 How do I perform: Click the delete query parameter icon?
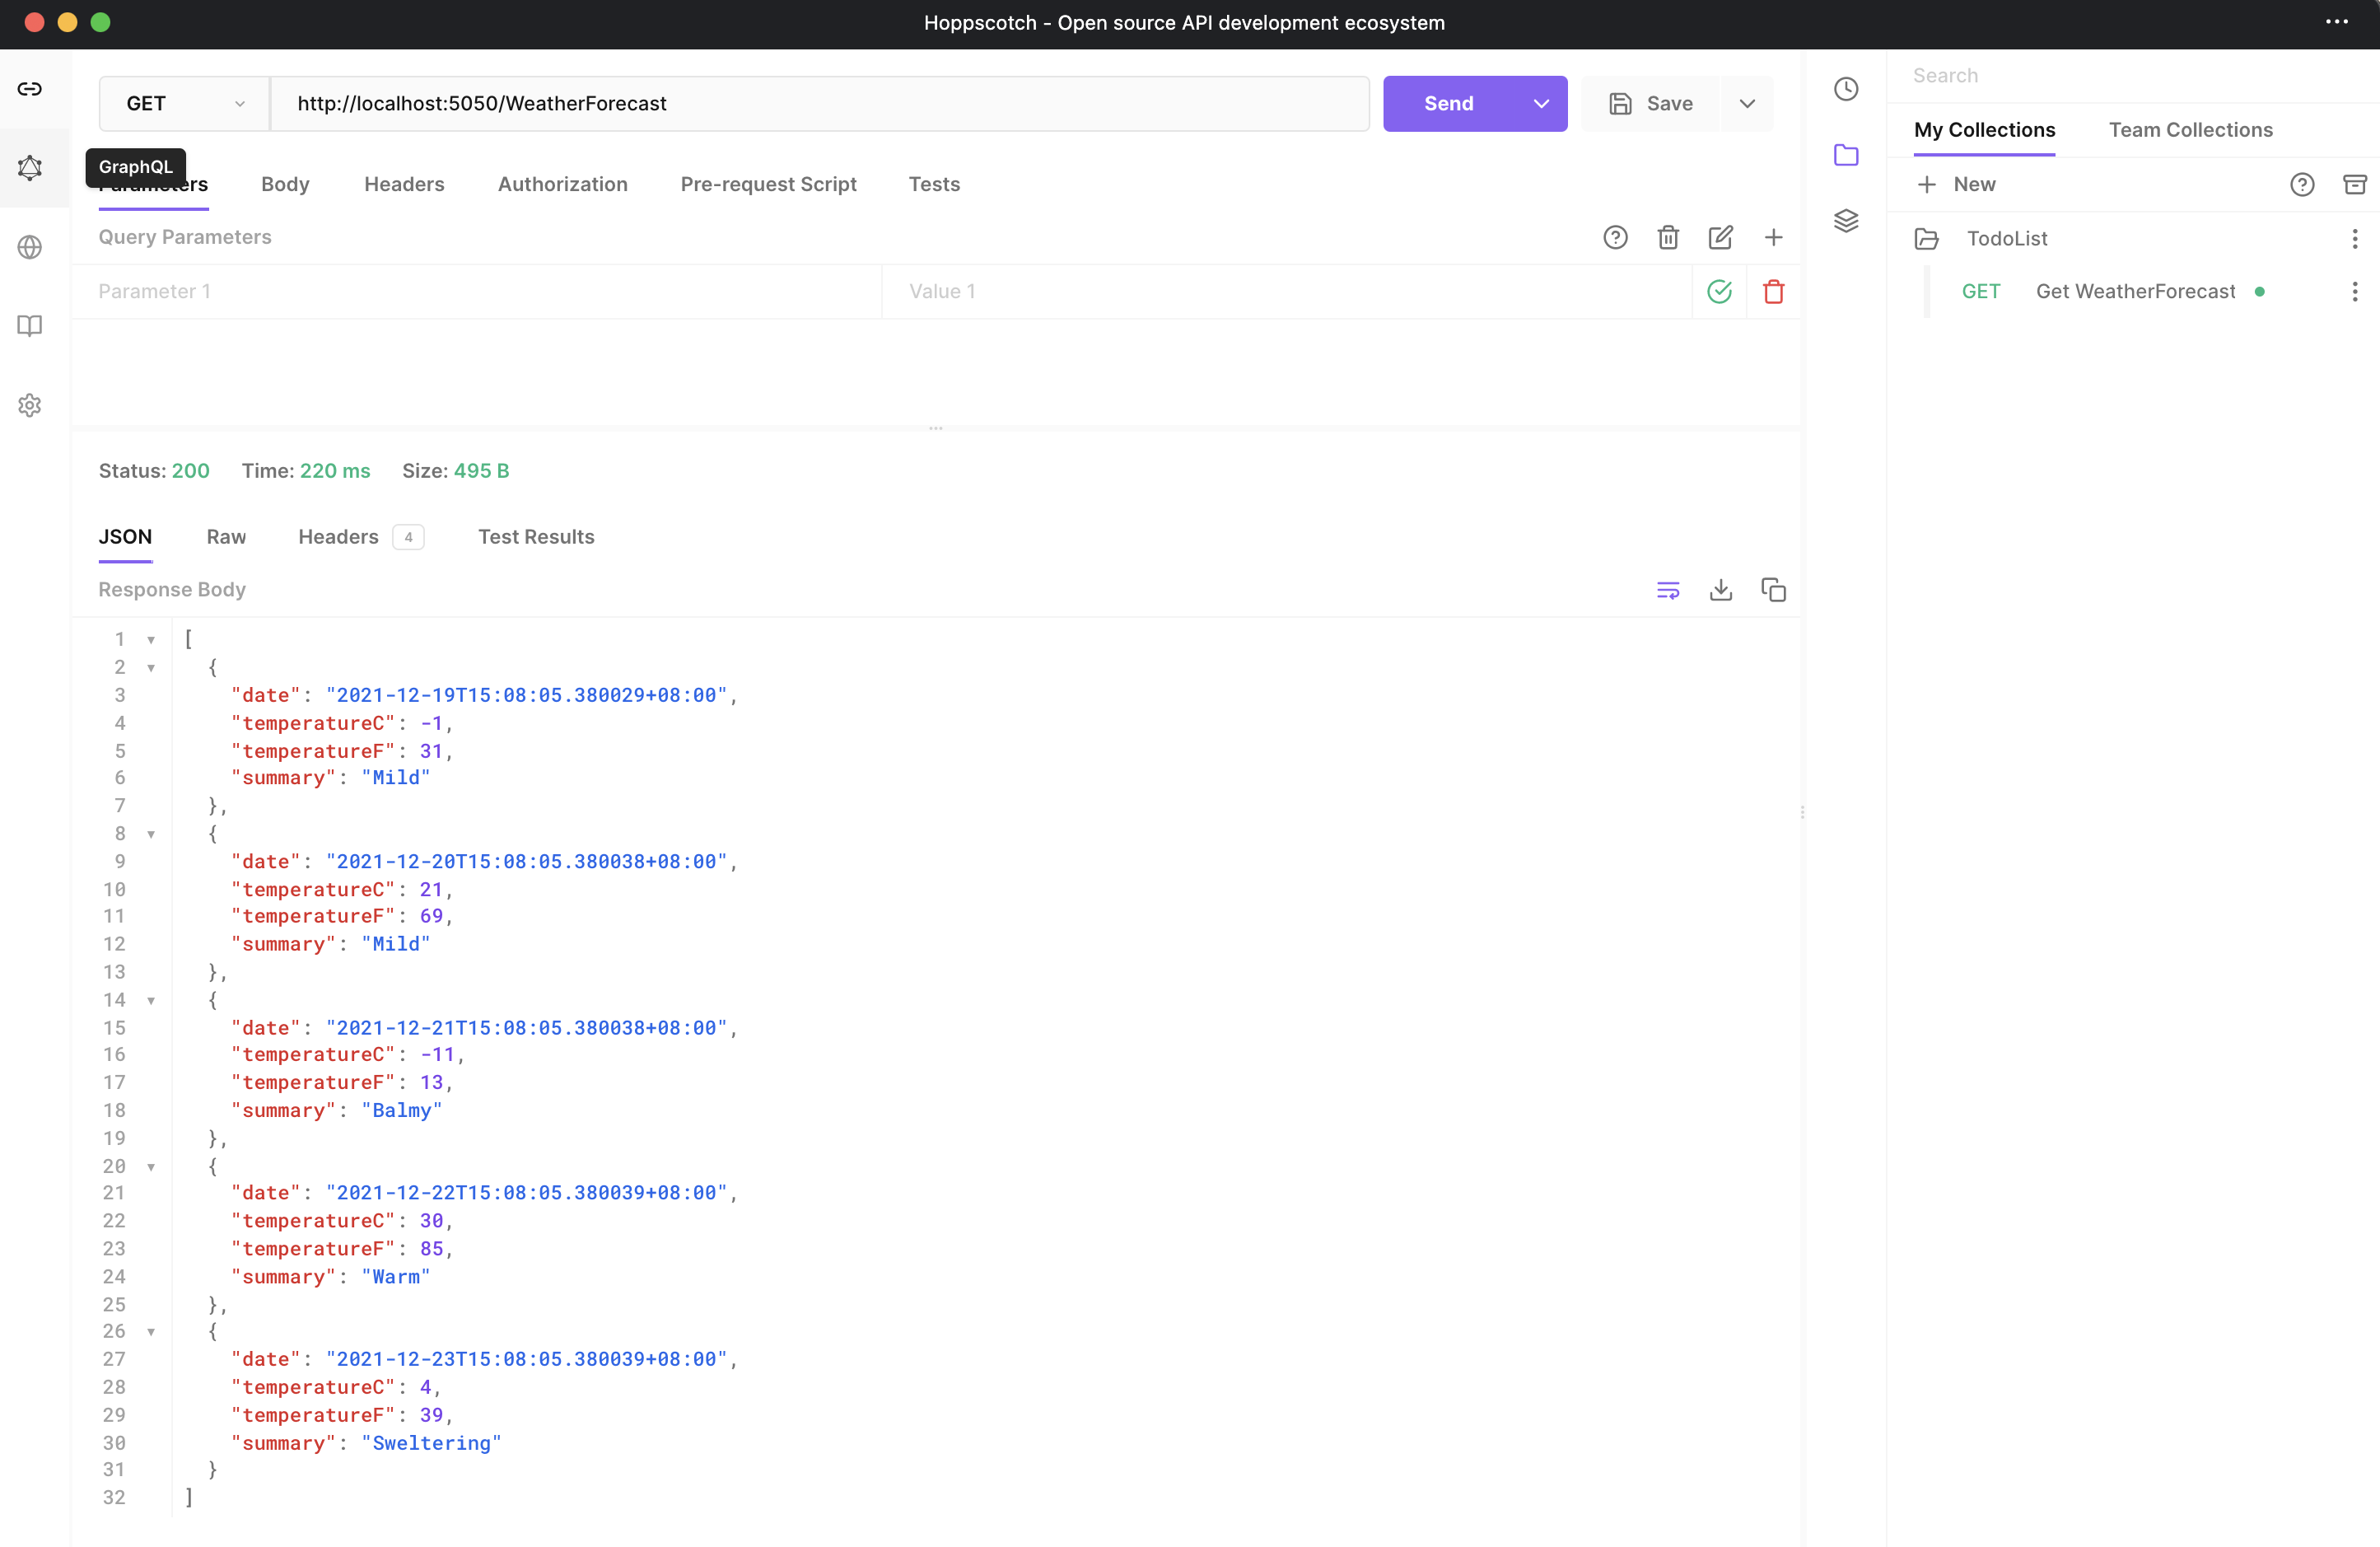pyautogui.click(x=1773, y=292)
